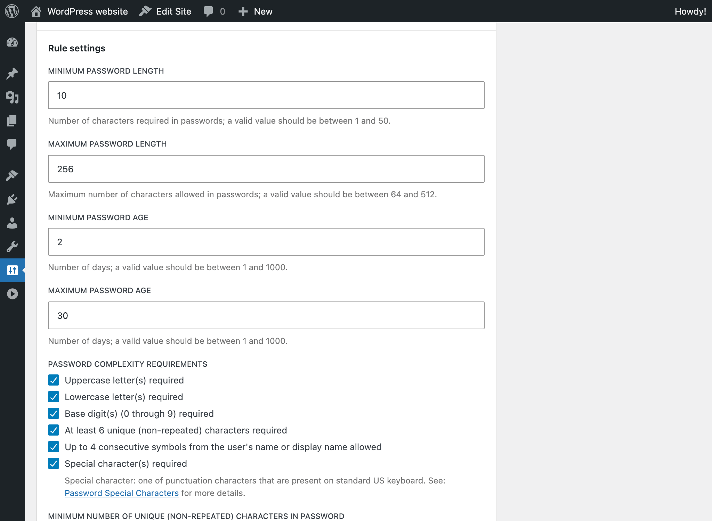This screenshot has height=521, width=712.
Task: Uncheck Uppercase letter(s) required
Action: pos(54,380)
